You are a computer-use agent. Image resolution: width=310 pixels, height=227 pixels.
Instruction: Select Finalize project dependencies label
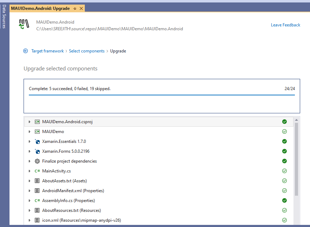(69, 161)
